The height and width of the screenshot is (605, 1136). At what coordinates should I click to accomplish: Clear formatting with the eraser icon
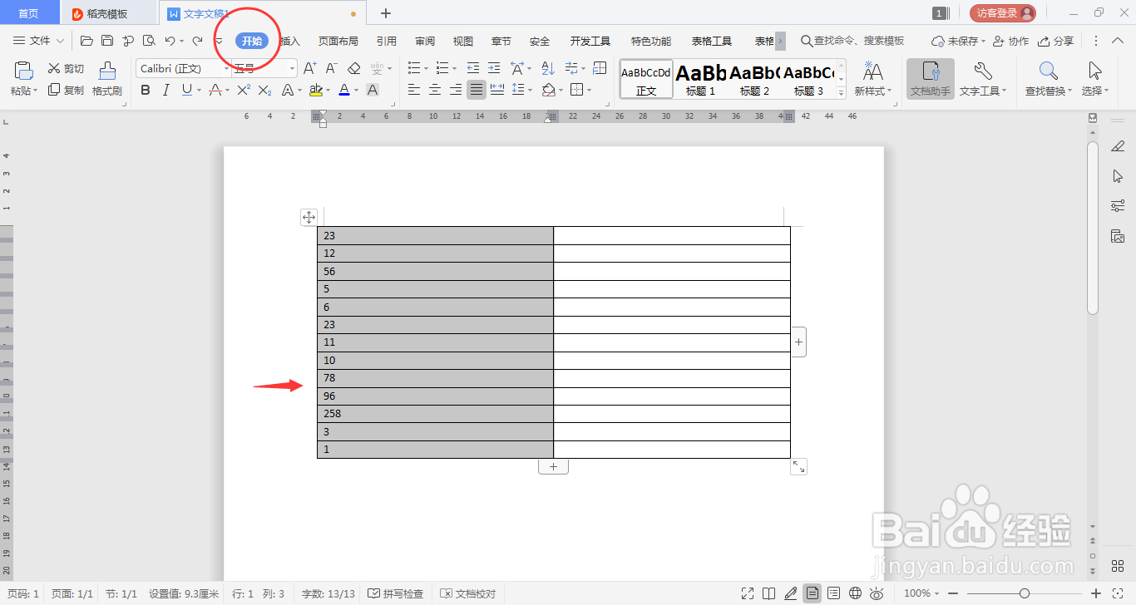(353, 68)
